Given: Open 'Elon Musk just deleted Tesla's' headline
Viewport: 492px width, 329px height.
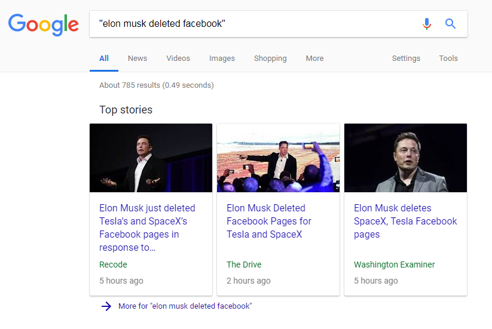Looking at the screenshot, I should 147,228.
